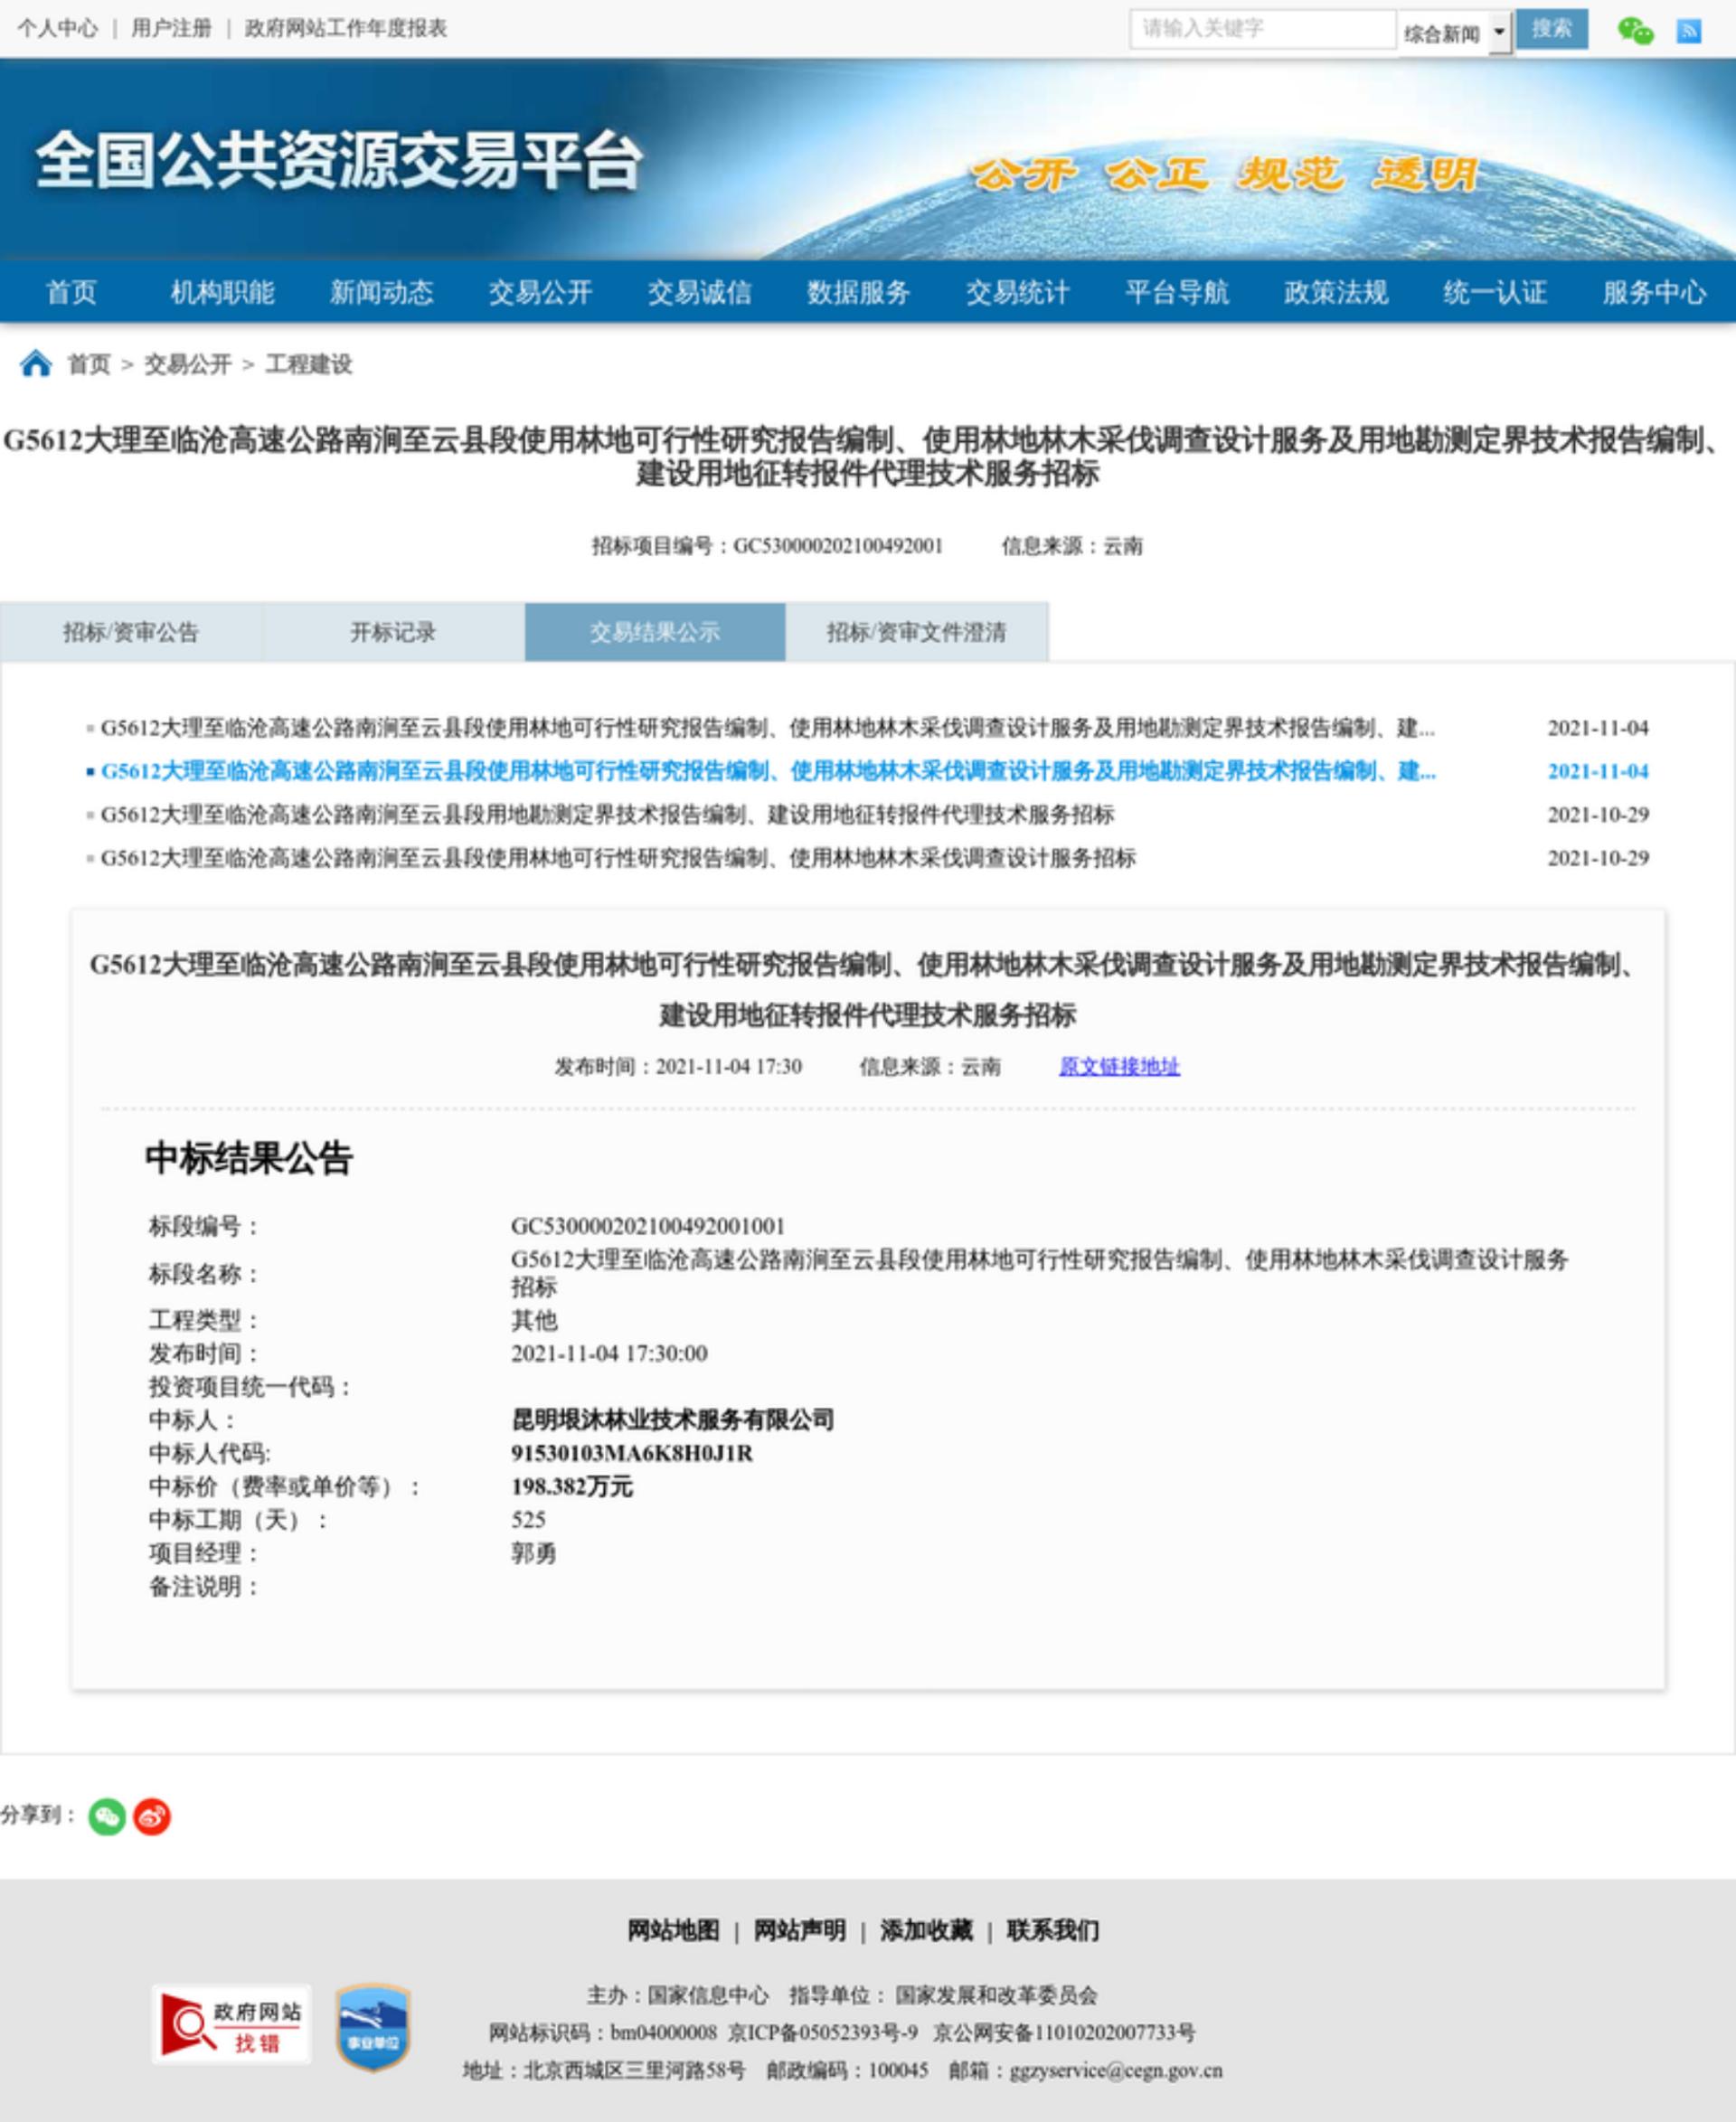This screenshot has height=2122, width=1736.
Task: Open the 交易公开 navigation menu
Action: tap(540, 293)
